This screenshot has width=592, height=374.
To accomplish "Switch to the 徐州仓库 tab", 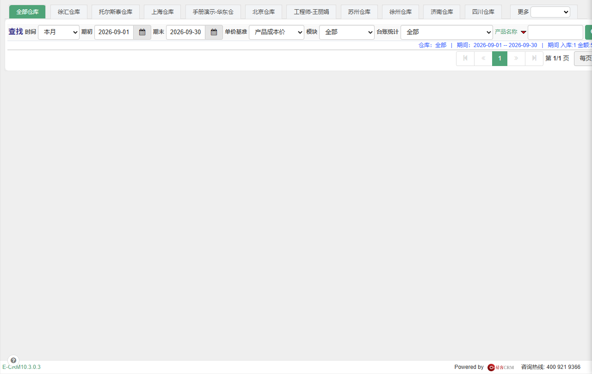I will pyautogui.click(x=401, y=12).
